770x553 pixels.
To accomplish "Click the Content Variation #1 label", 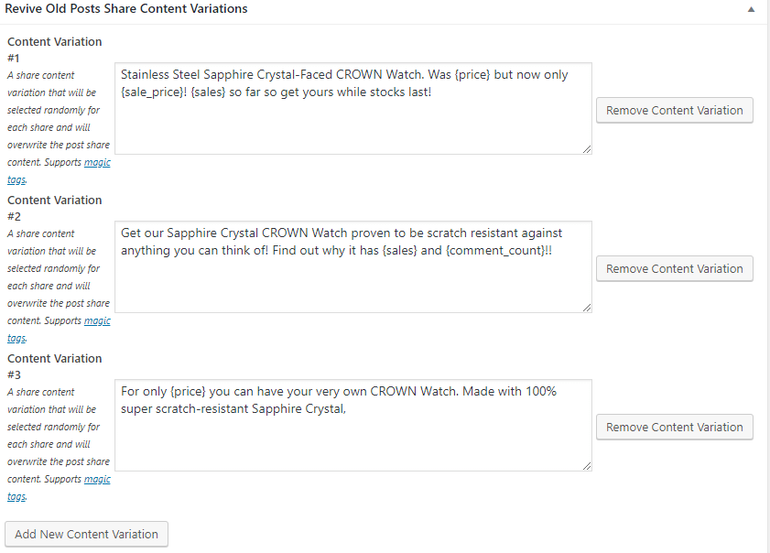I will [55, 42].
